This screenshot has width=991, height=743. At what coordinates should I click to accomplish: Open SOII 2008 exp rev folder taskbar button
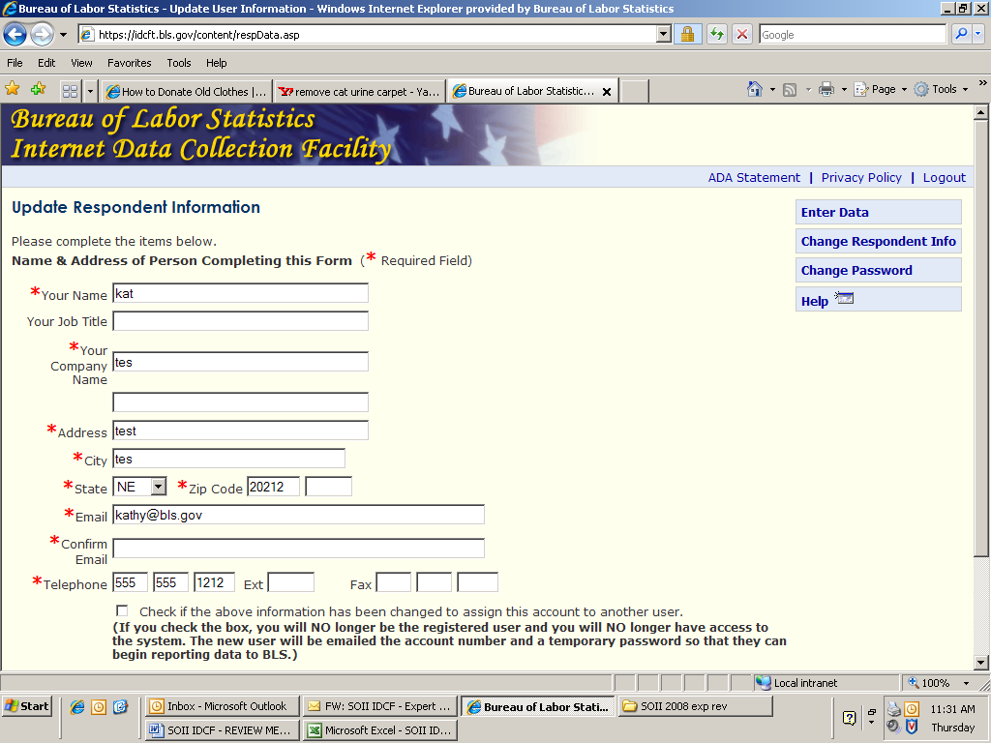point(695,706)
